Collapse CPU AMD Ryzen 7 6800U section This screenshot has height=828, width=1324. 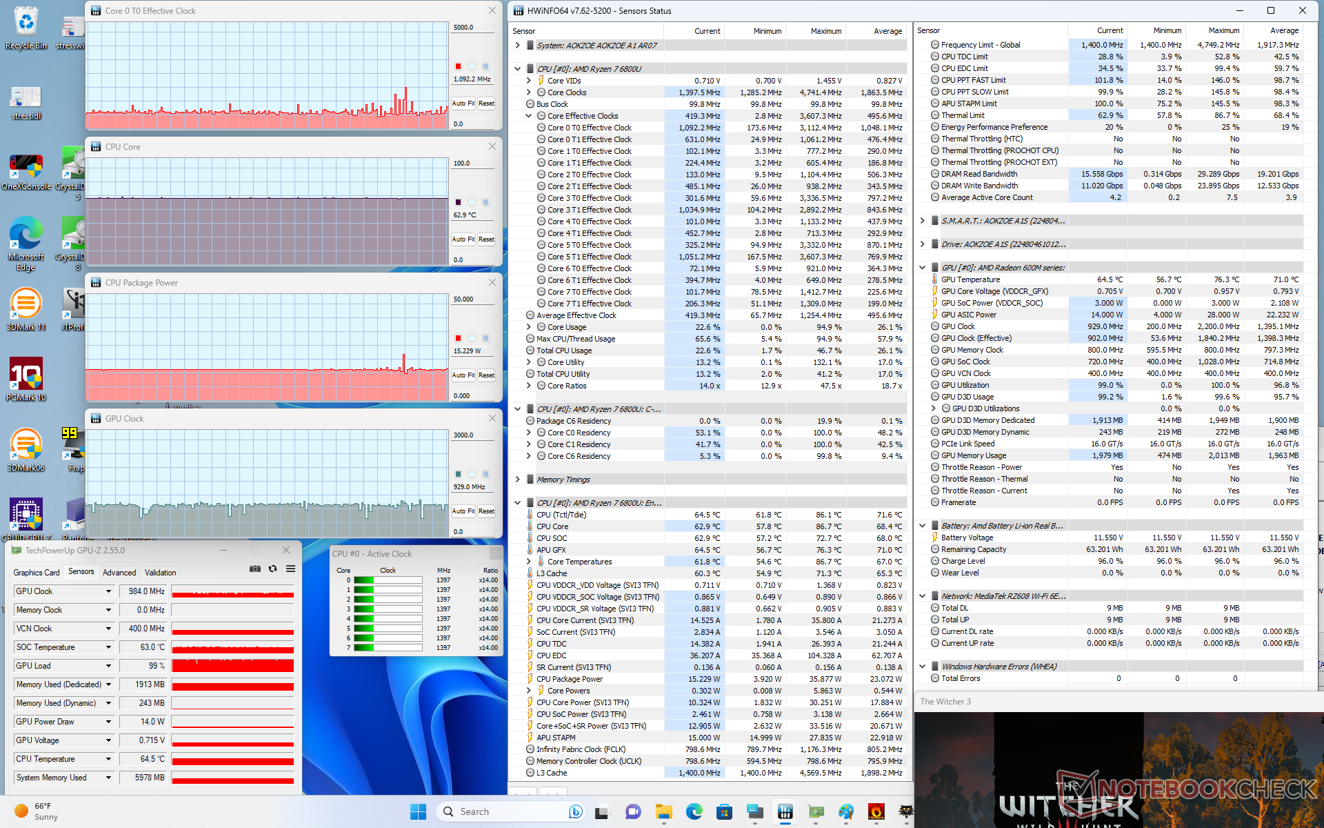point(517,69)
